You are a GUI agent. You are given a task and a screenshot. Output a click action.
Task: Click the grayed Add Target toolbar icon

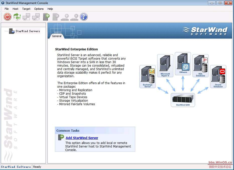(x=65, y=17)
